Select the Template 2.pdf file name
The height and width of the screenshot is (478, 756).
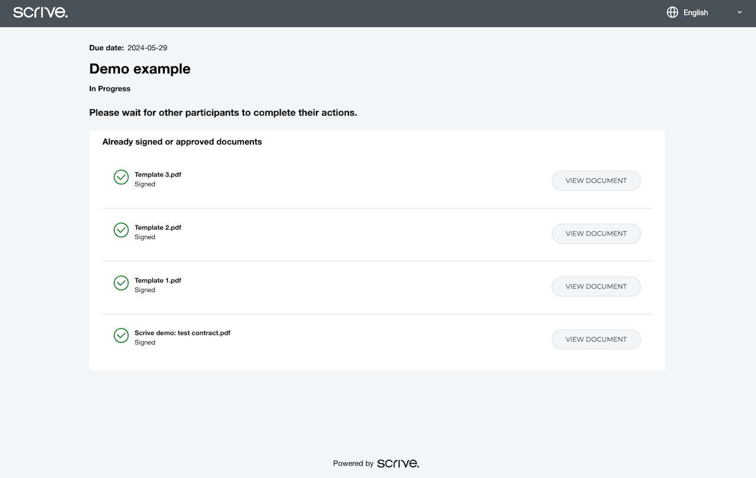158,228
